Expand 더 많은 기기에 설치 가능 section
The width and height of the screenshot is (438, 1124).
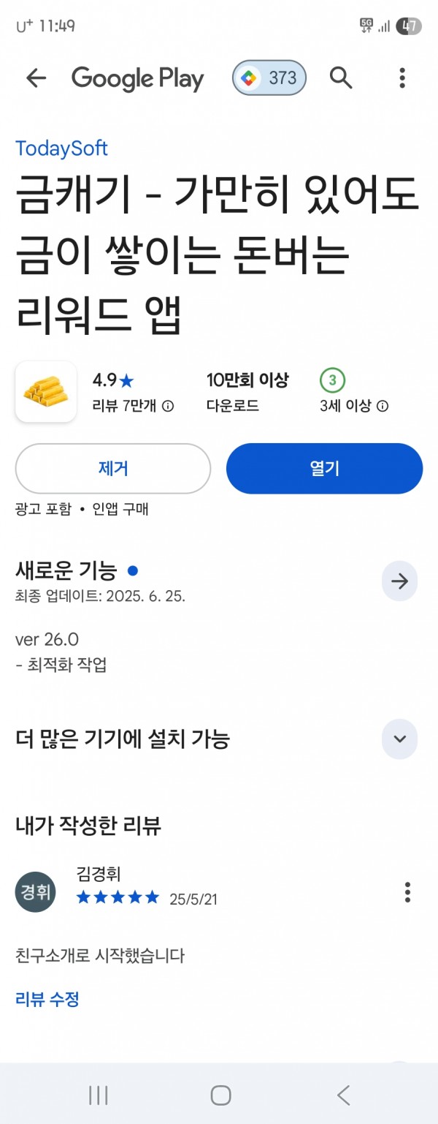399,739
